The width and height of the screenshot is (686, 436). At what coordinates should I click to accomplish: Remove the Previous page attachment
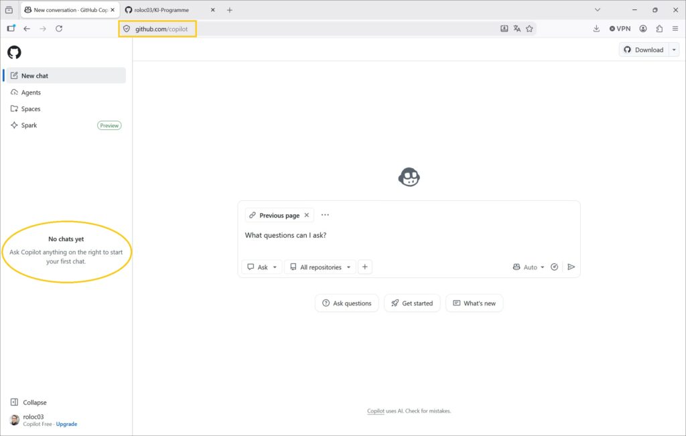pyautogui.click(x=307, y=215)
